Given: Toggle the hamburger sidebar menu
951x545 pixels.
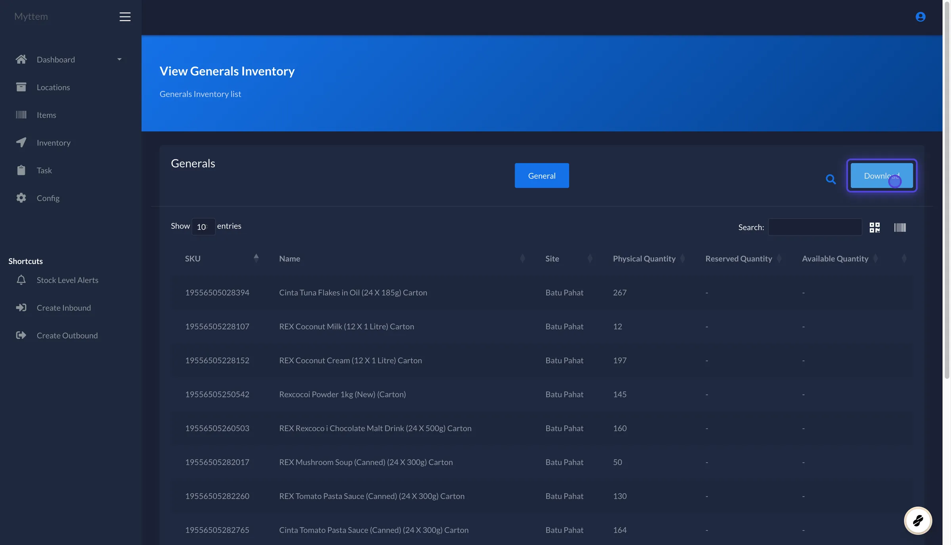Looking at the screenshot, I should [x=125, y=17].
